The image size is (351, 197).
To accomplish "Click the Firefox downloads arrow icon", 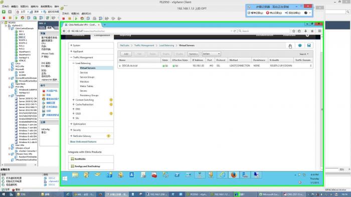I will click(x=305, y=31).
